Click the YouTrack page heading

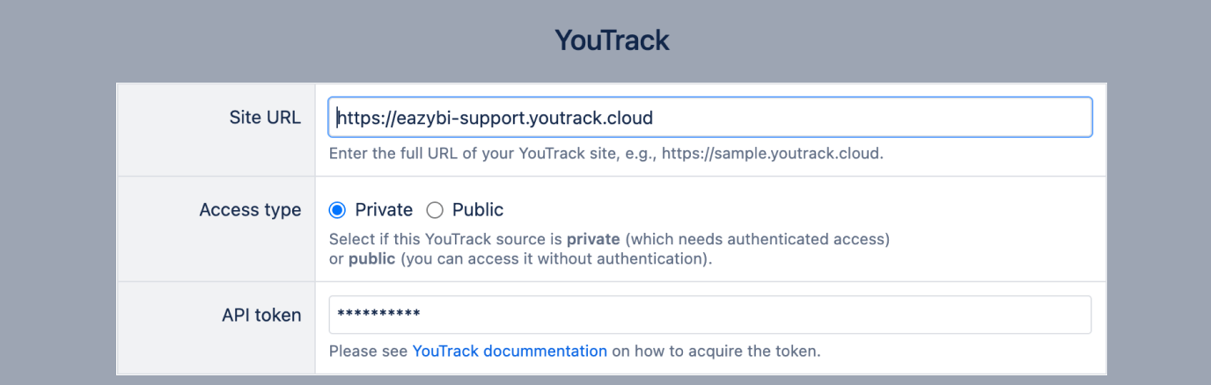pos(613,40)
